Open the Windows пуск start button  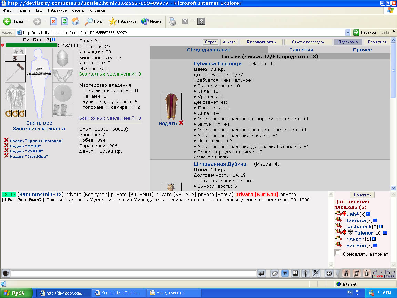[x=17, y=293]
